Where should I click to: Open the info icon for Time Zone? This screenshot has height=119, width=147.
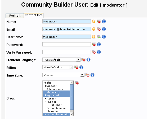(92, 75)
